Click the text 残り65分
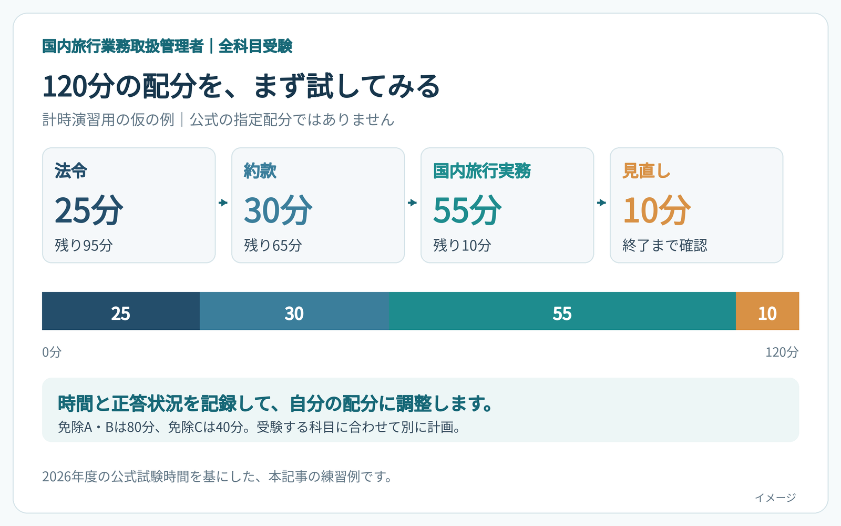The height and width of the screenshot is (526, 841). 273,245
